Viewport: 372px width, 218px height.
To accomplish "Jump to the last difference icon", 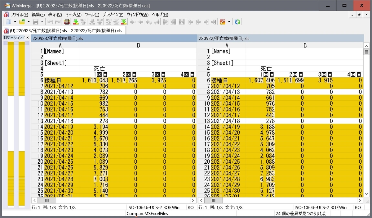I will click(x=124, y=22).
